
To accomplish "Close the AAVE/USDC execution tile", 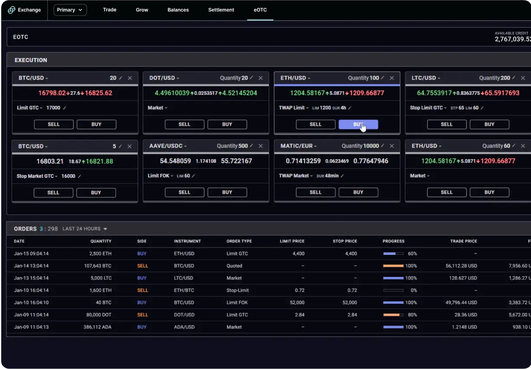I will coord(261,146).
